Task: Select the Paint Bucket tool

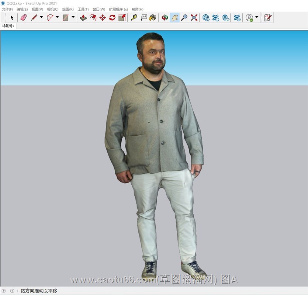Action: pyautogui.click(x=153, y=18)
